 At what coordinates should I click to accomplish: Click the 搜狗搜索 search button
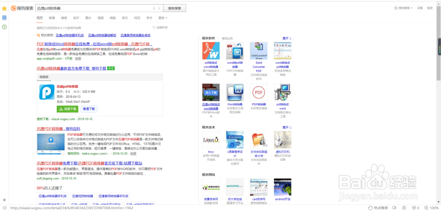[174, 8]
